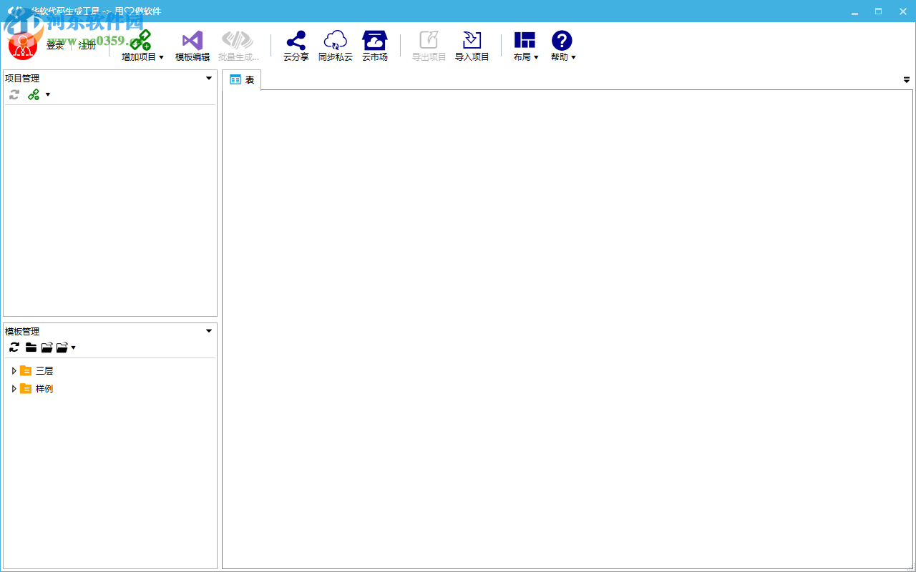Click small green add-project icon in 项目管理
Viewport: 916px width, 572px height.
click(34, 94)
